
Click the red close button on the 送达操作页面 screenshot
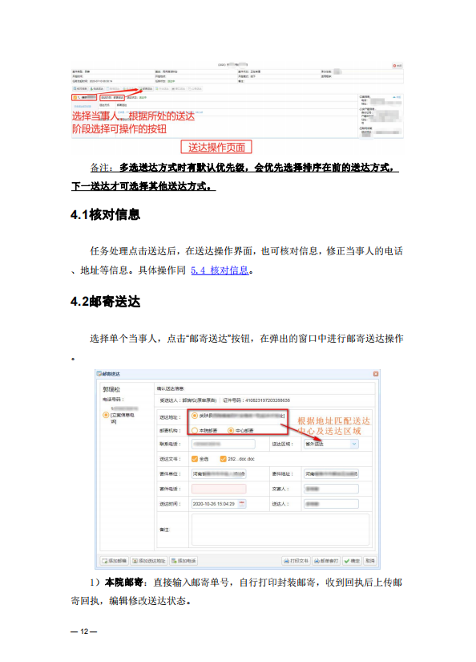point(397,66)
